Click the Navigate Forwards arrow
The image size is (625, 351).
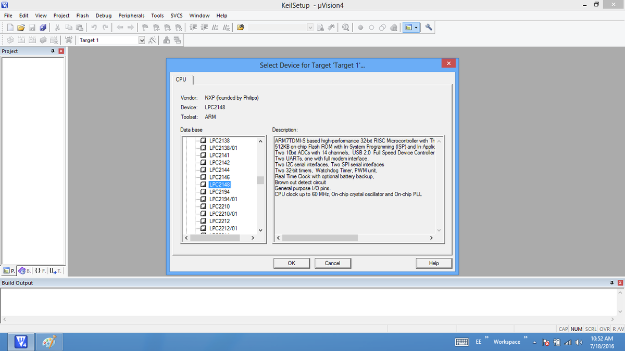[131, 27]
